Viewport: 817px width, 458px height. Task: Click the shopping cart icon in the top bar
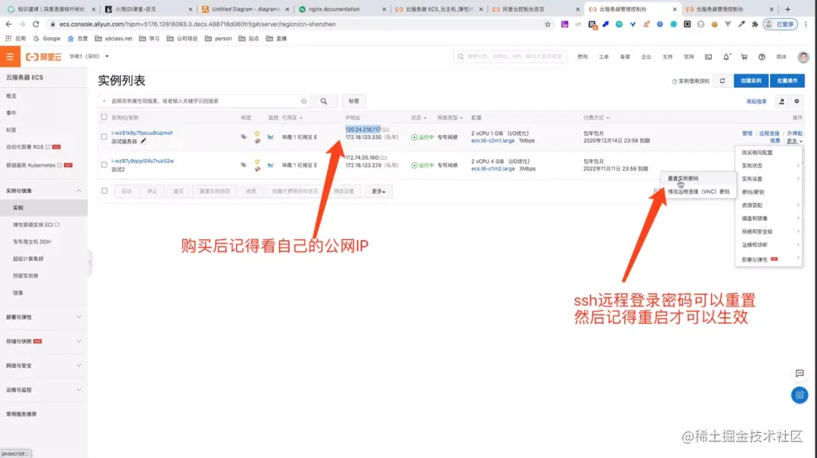tap(743, 57)
